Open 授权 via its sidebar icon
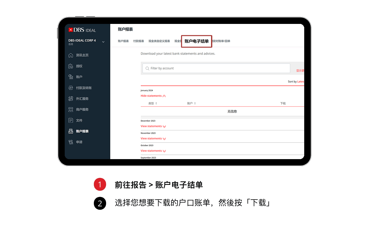The width and height of the screenshot is (368, 233). coord(71,66)
